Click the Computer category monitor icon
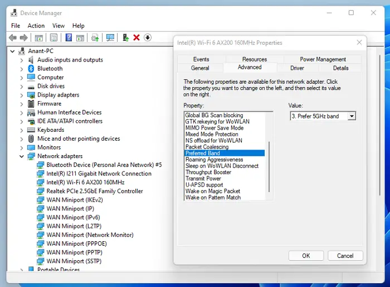This screenshot has height=287, width=390. pyautogui.click(x=31, y=77)
